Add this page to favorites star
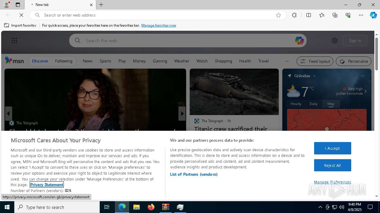This screenshot has width=380, height=213. point(278,15)
